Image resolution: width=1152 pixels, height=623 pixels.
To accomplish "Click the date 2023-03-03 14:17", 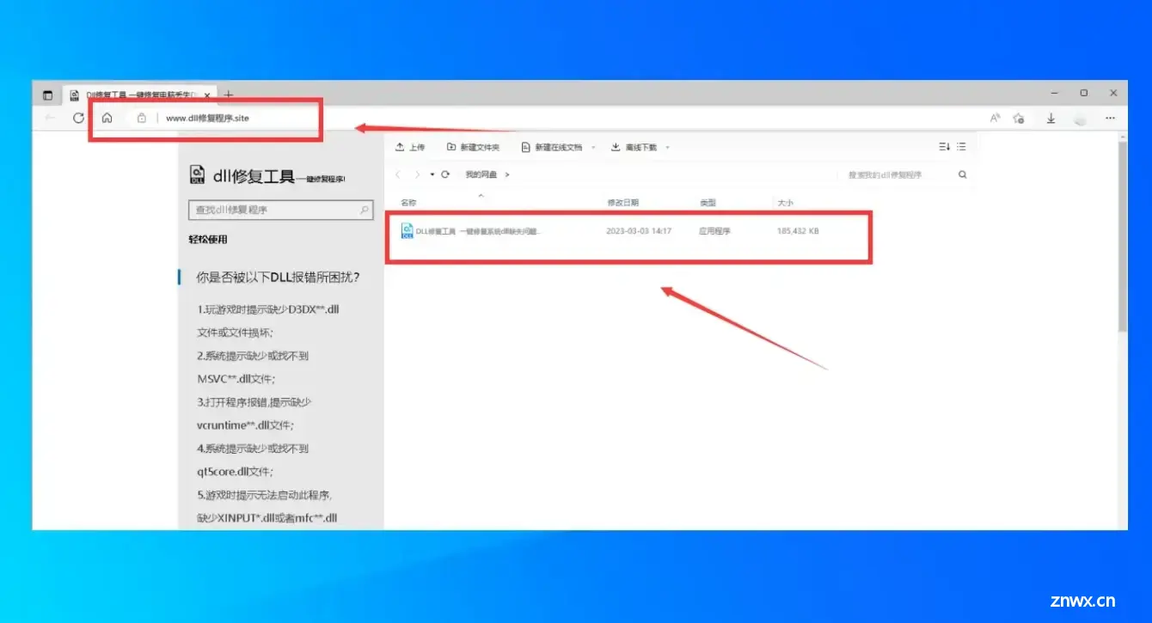I will pyautogui.click(x=639, y=231).
